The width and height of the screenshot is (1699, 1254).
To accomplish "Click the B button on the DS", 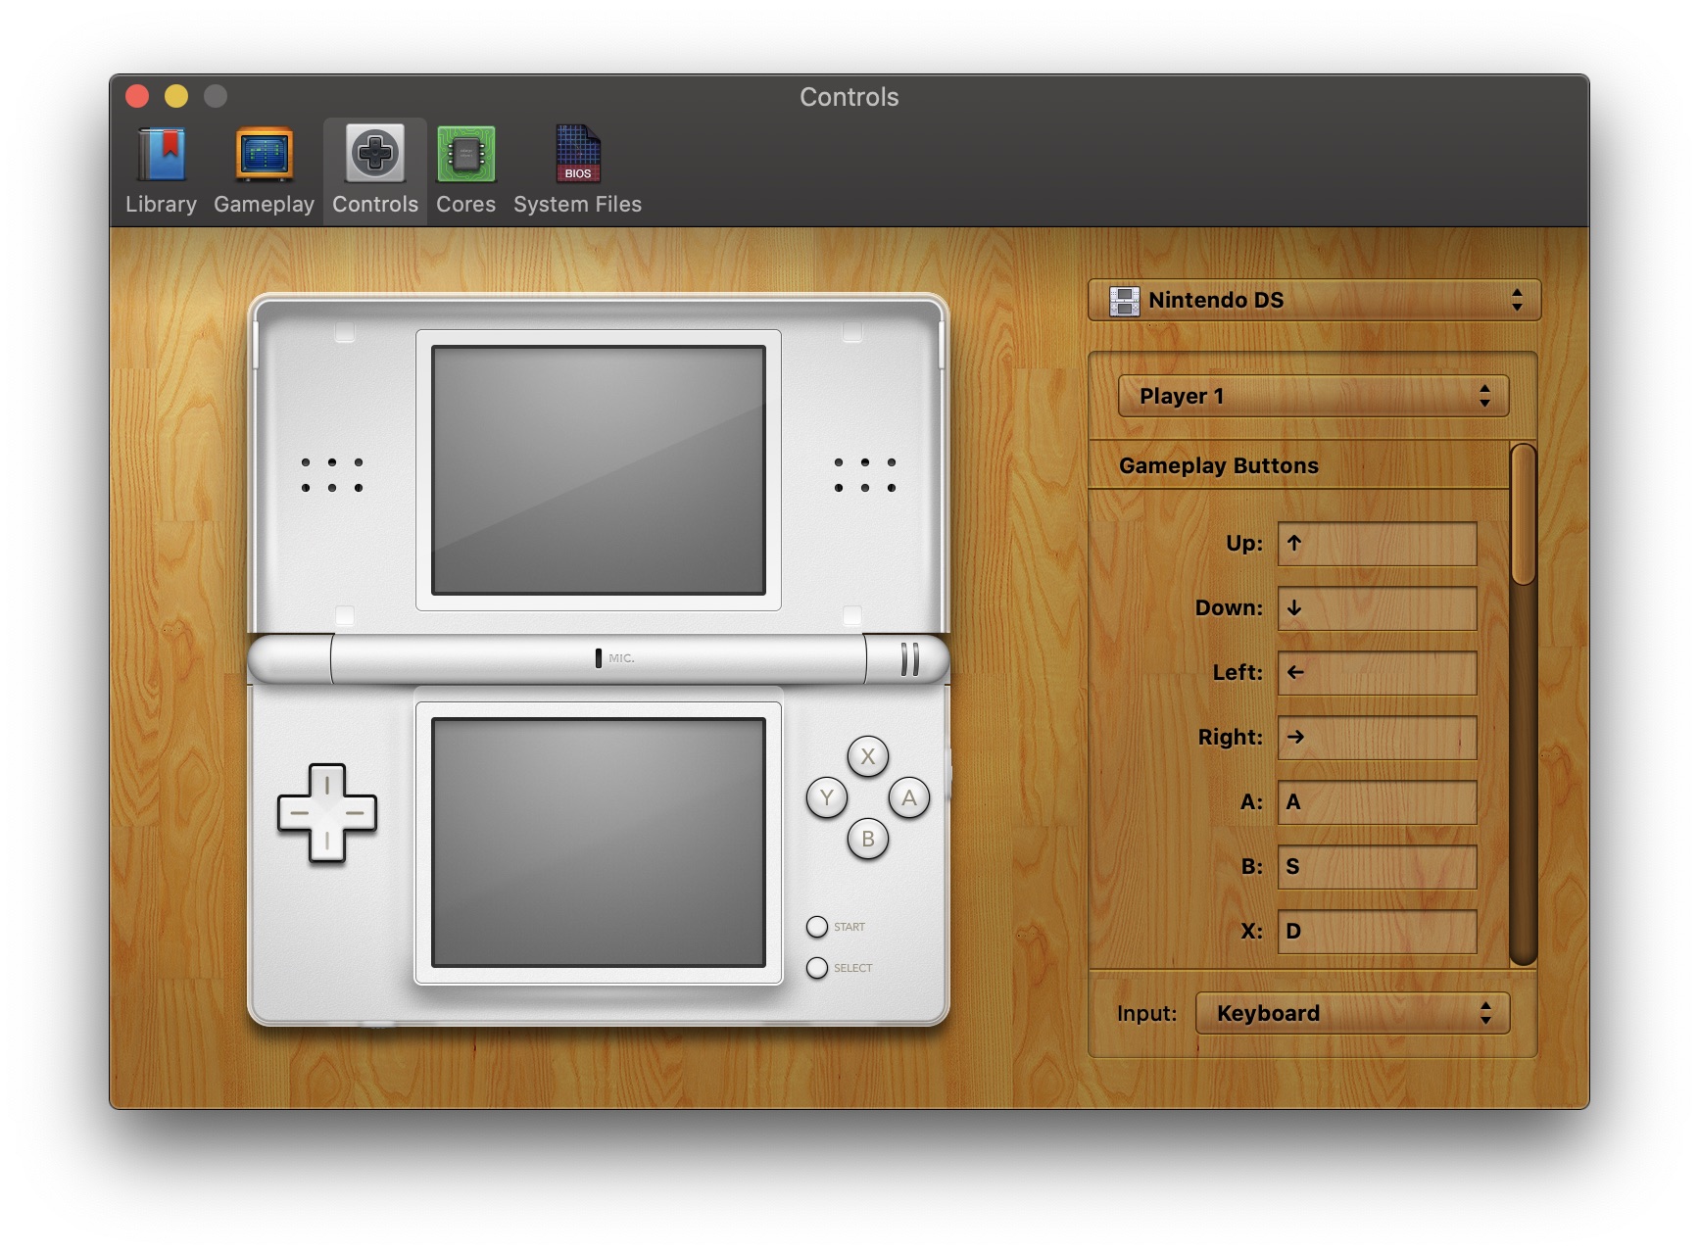I will pos(868,839).
